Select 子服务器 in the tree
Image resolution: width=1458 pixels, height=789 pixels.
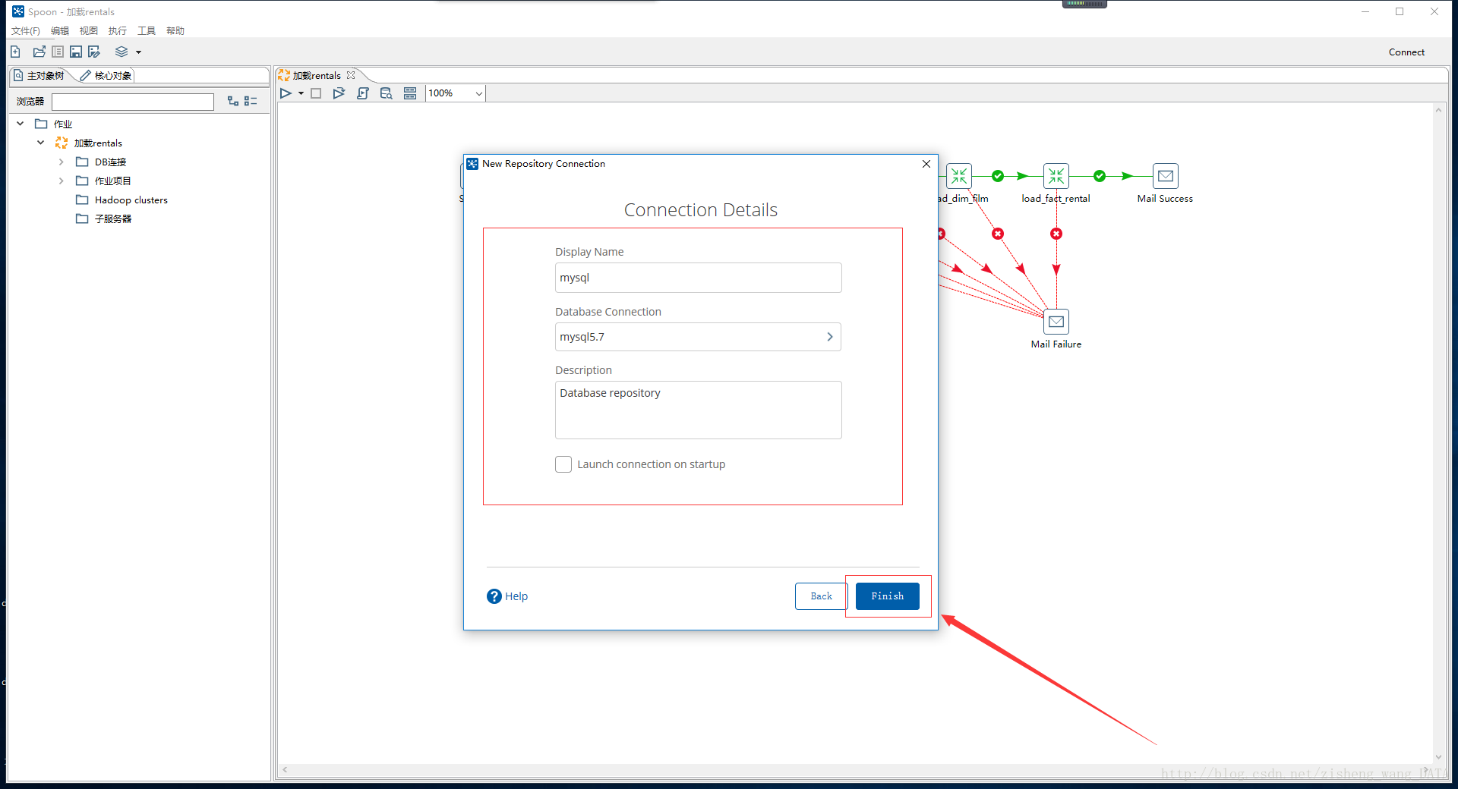click(113, 218)
